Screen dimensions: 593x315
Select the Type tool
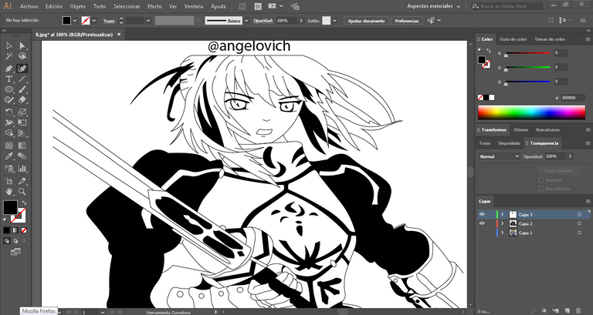coord(9,79)
